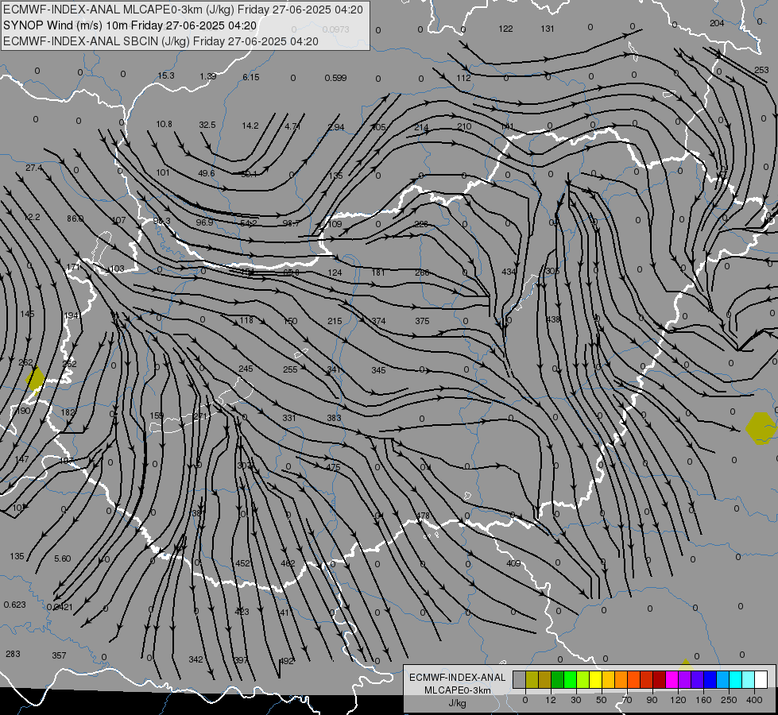The image size is (778, 715).
Task: Click the map value 122
Action: 505,29
